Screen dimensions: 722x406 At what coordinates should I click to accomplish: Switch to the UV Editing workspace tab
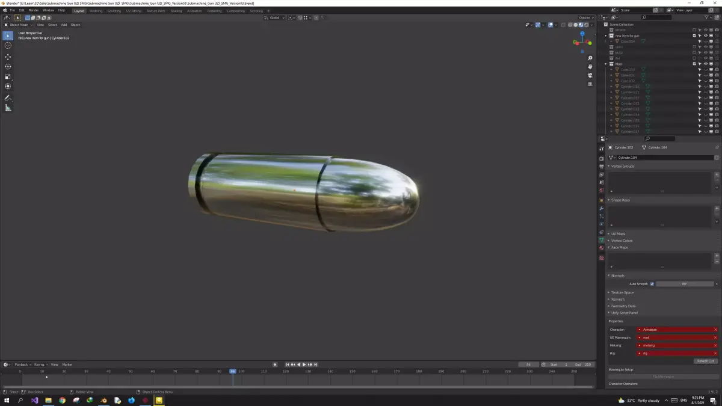134,11
